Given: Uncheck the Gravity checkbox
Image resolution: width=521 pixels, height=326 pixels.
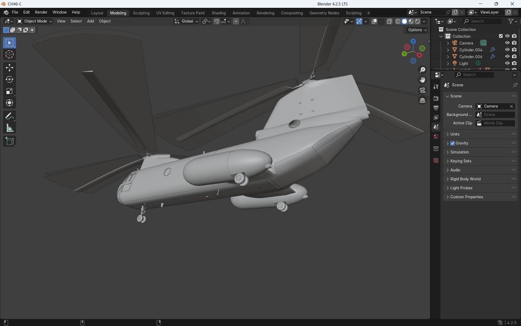Looking at the screenshot, I should pos(453,143).
